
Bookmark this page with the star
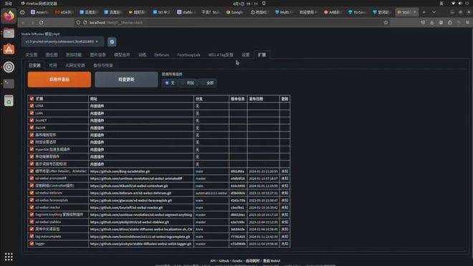[386, 23]
